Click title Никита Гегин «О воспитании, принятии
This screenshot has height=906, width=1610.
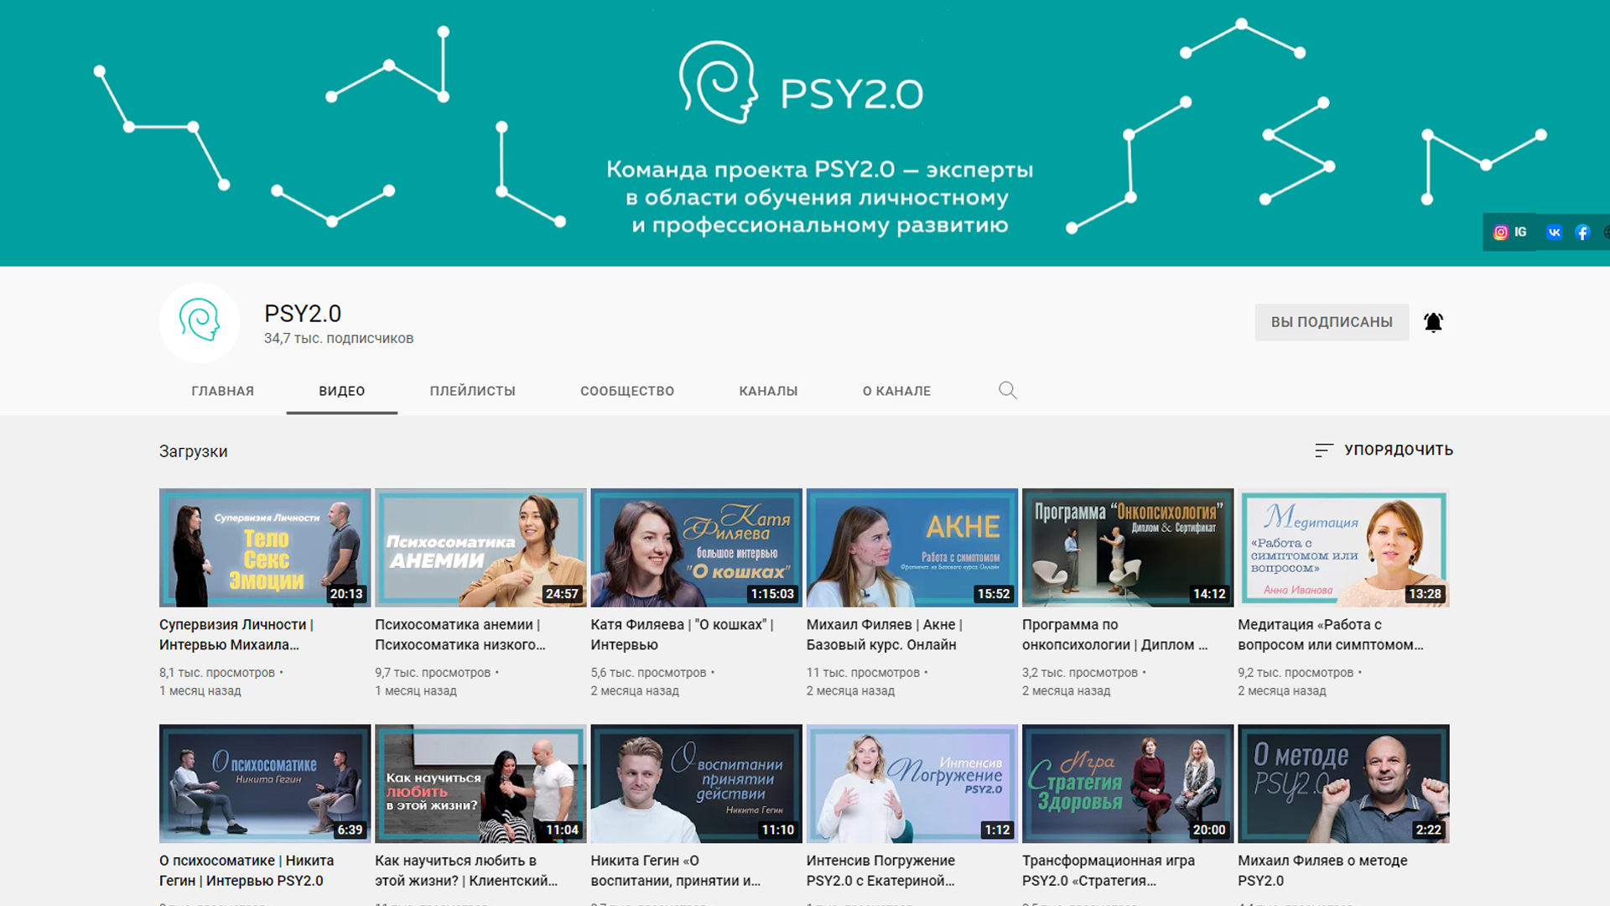[676, 870]
